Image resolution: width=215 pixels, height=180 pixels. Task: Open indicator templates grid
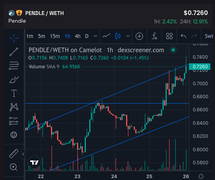tap(169, 36)
